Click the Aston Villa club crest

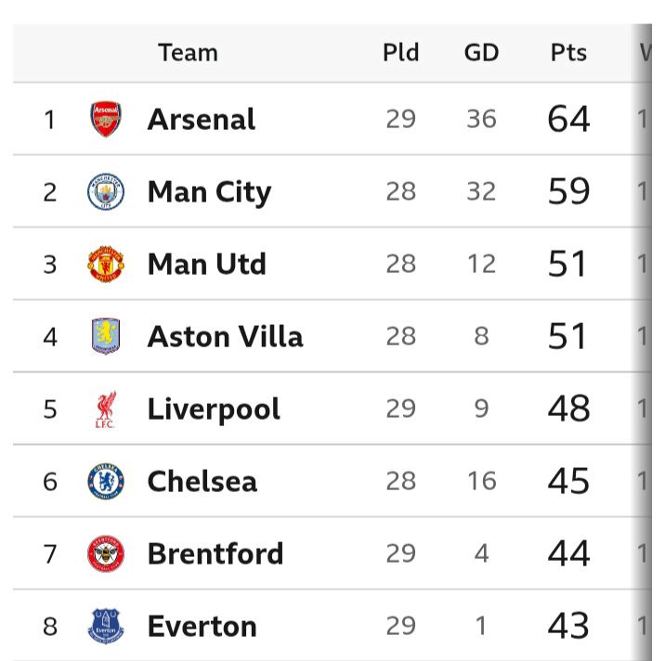pos(105,336)
